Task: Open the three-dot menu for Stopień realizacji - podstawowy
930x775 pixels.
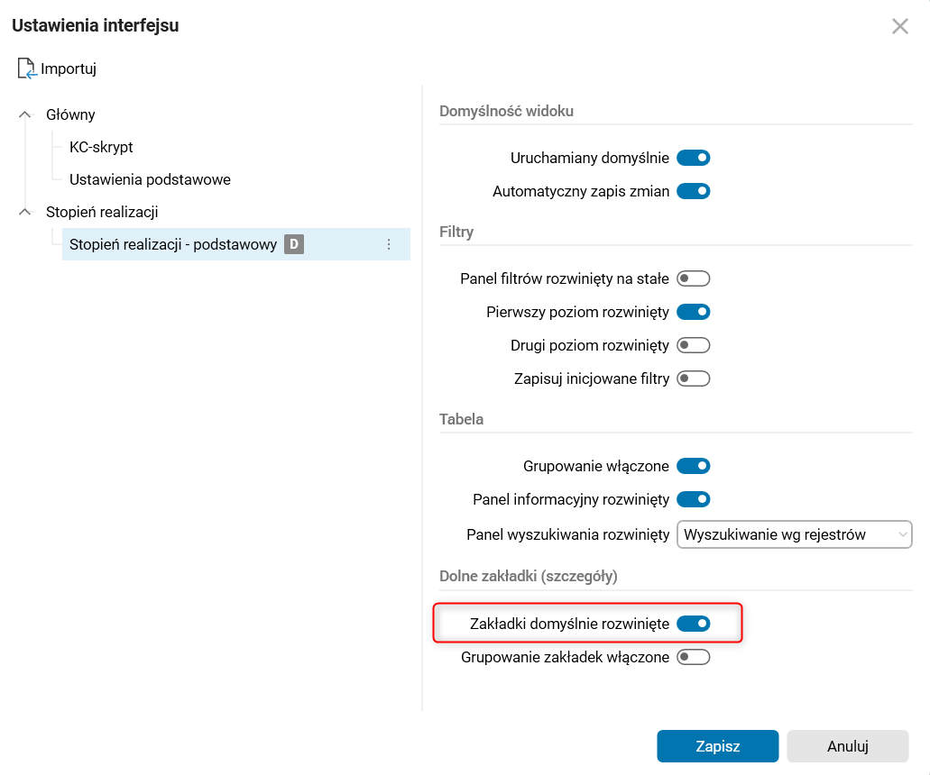Action: click(x=389, y=244)
